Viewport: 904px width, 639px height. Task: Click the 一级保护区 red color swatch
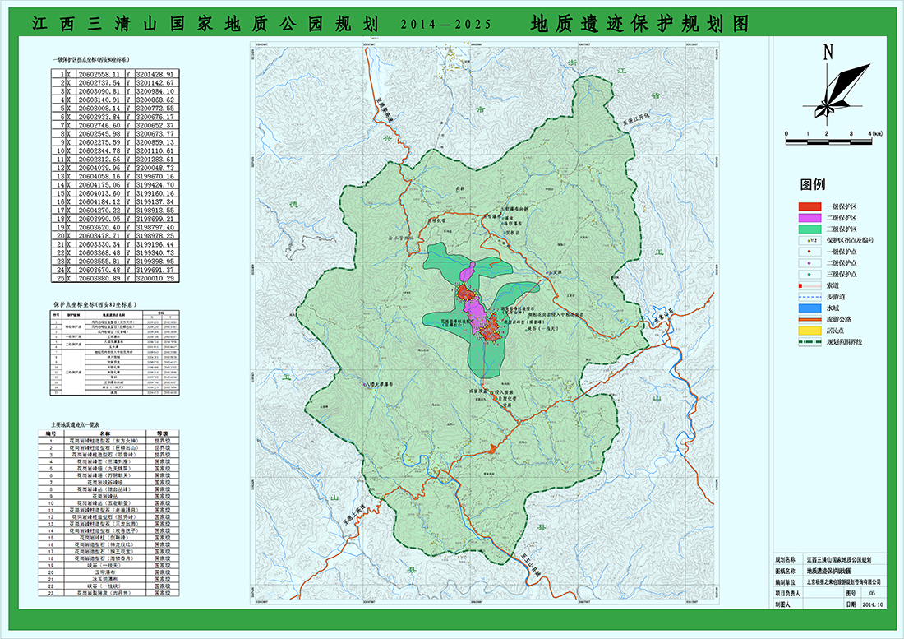click(x=809, y=205)
